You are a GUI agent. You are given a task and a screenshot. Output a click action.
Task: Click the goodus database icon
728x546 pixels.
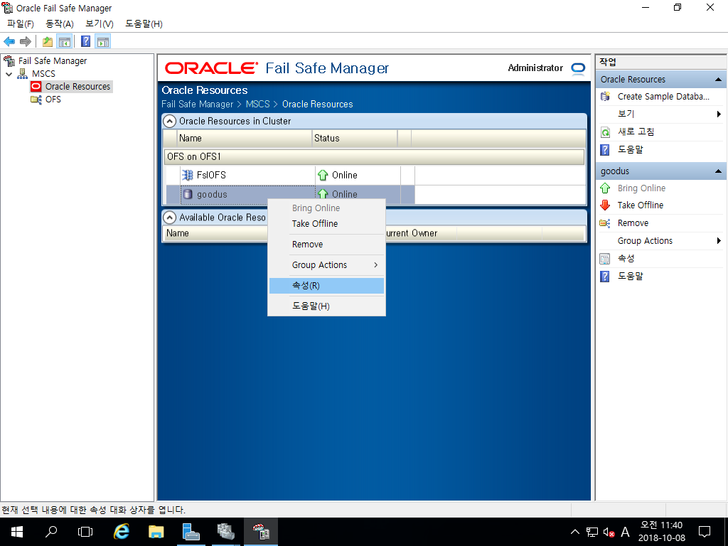click(188, 195)
